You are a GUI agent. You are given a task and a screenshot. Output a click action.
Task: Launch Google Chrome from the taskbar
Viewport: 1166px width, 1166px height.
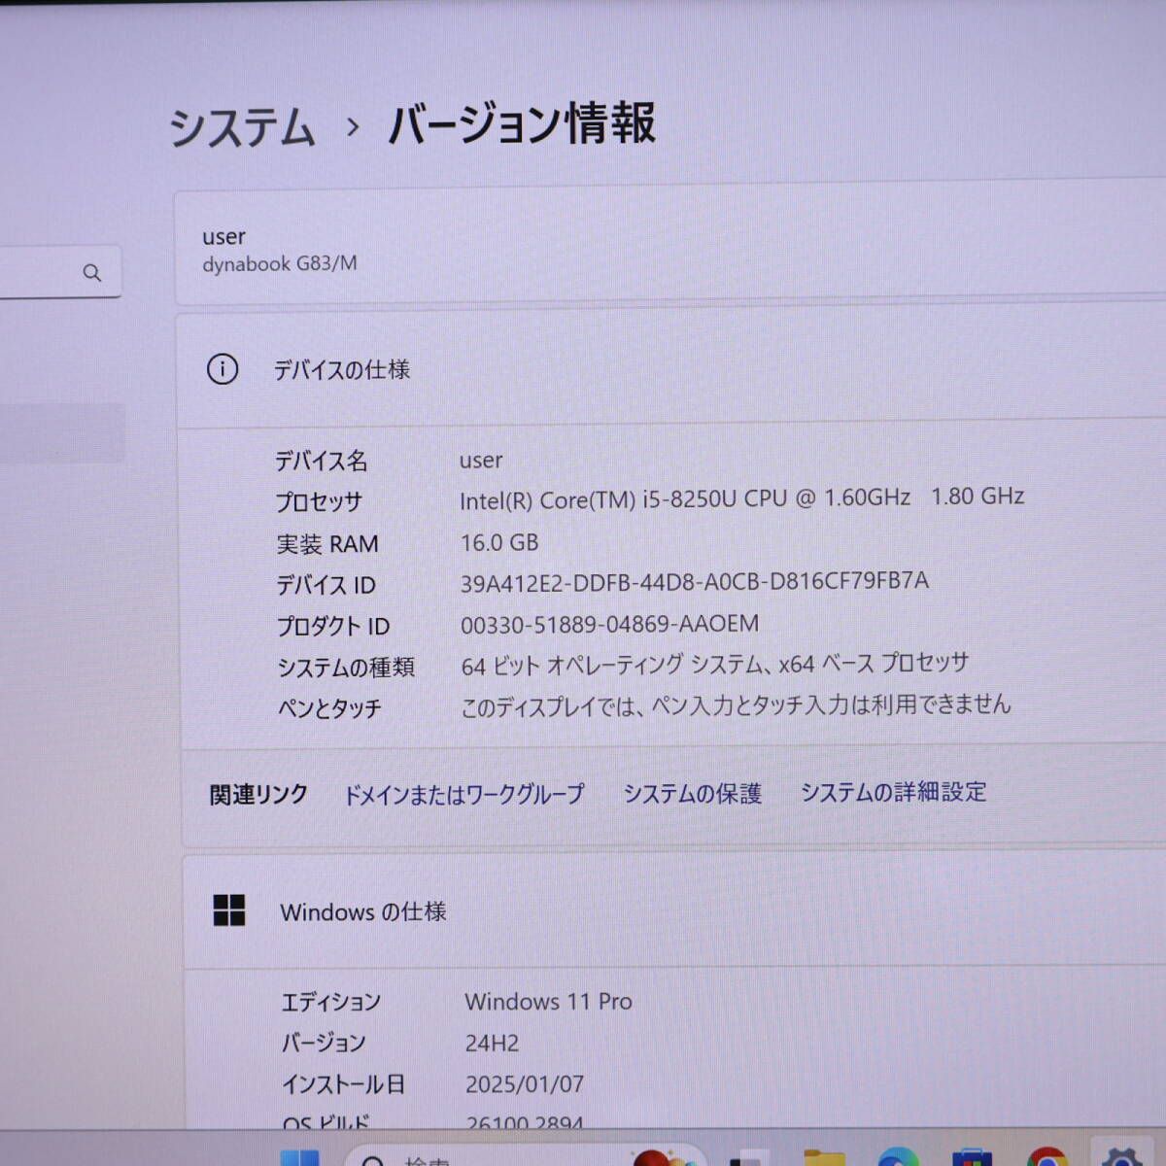1046,1156
